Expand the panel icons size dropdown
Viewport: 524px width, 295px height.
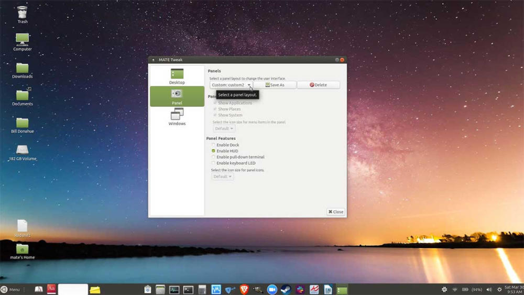[x=222, y=177]
